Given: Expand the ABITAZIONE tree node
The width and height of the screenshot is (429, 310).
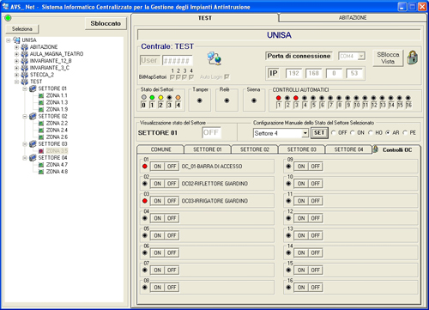Looking at the screenshot, I should [x=16, y=47].
